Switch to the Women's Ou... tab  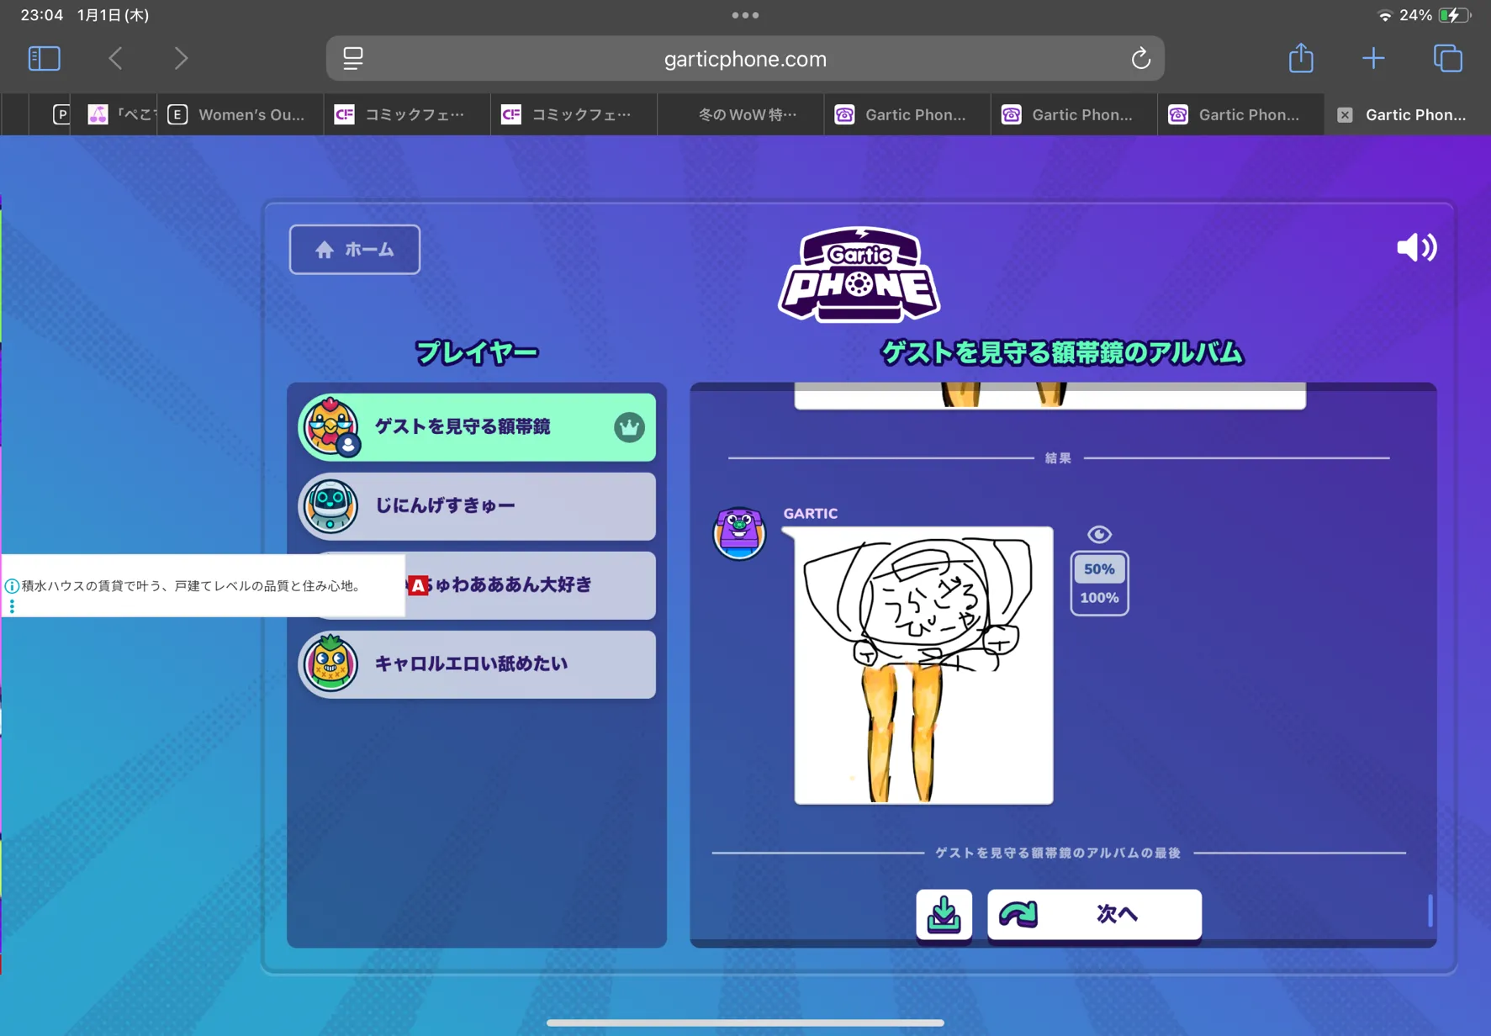pyautogui.click(x=240, y=114)
